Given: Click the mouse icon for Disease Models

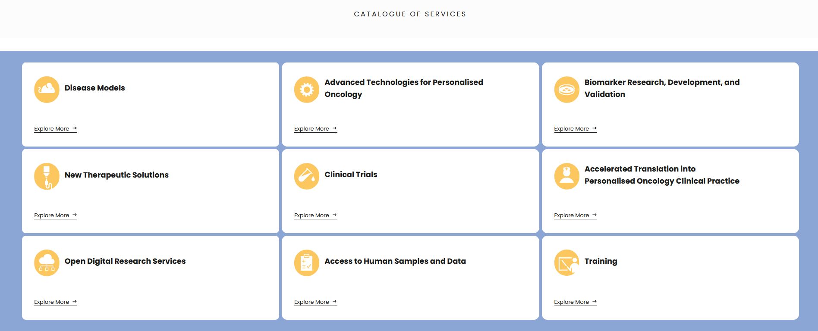Looking at the screenshot, I should pos(47,90).
